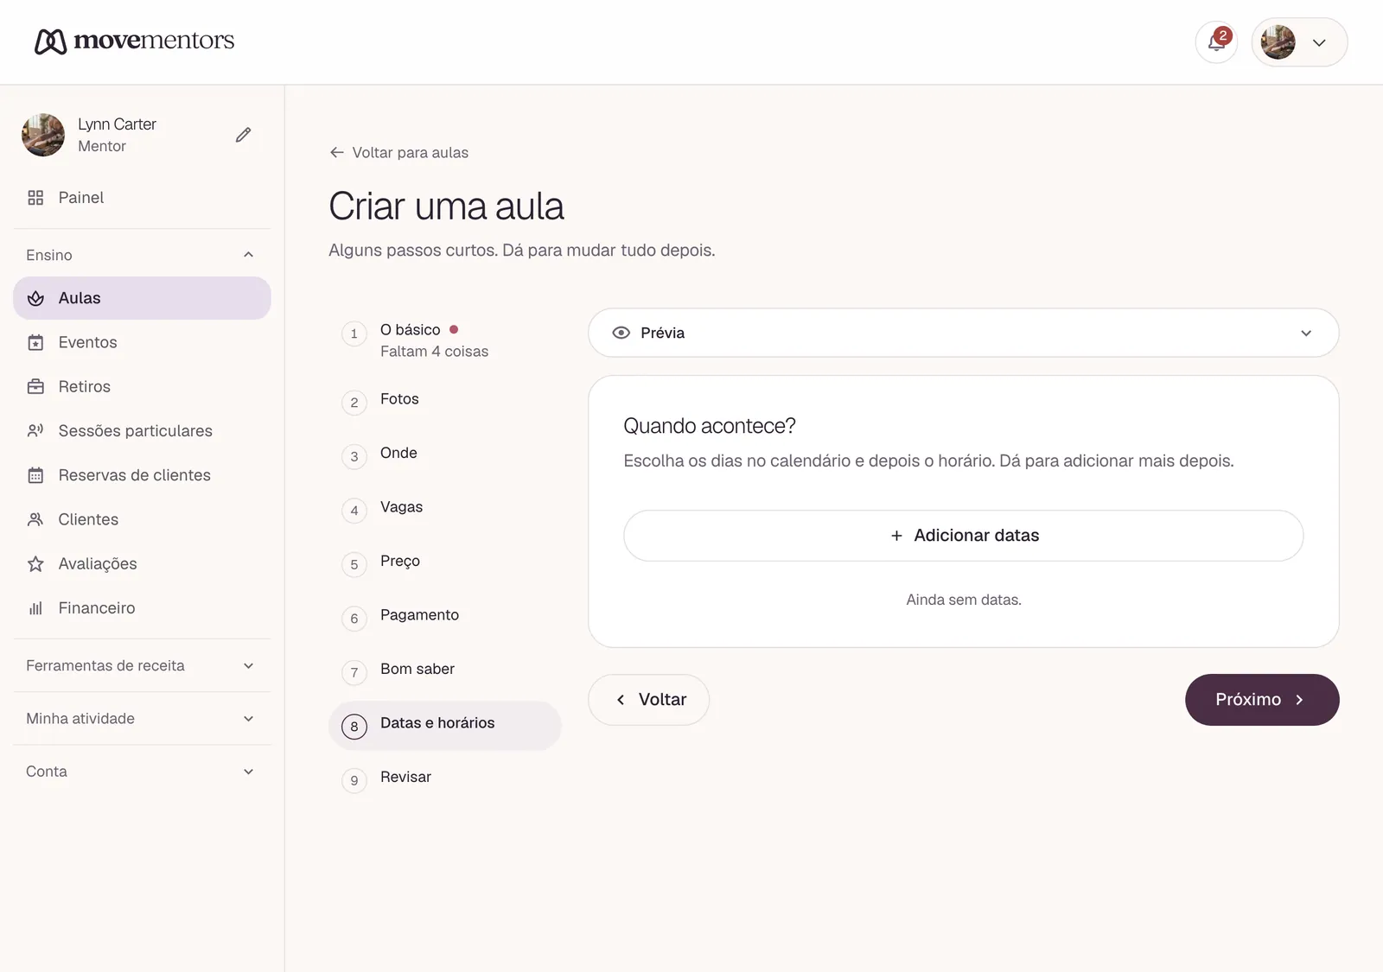Open Eventos menu item

[x=142, y=342]
